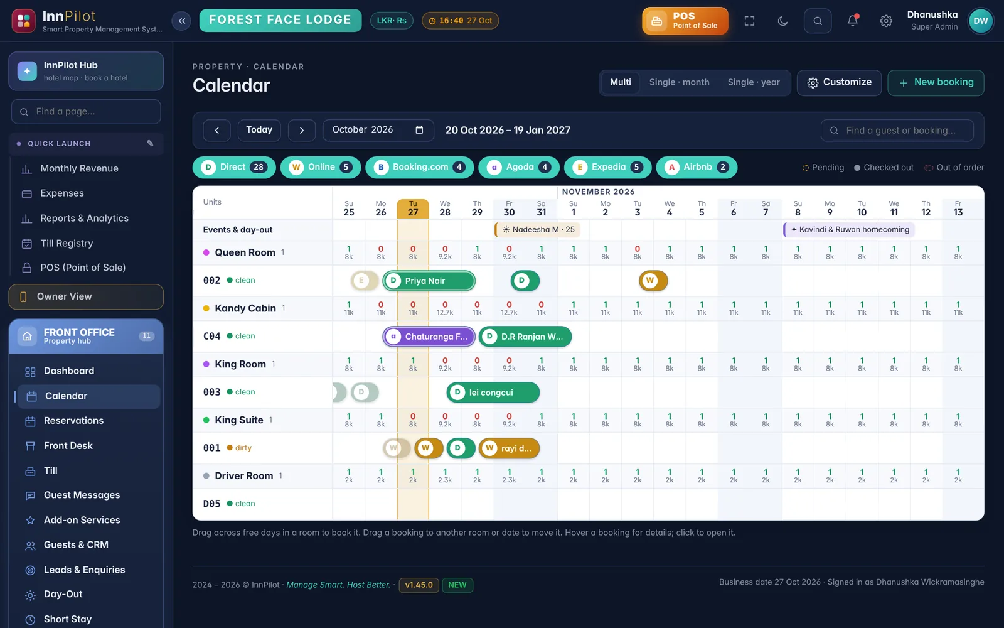Open LKR Rs currency selector

(x=392, y=21)
